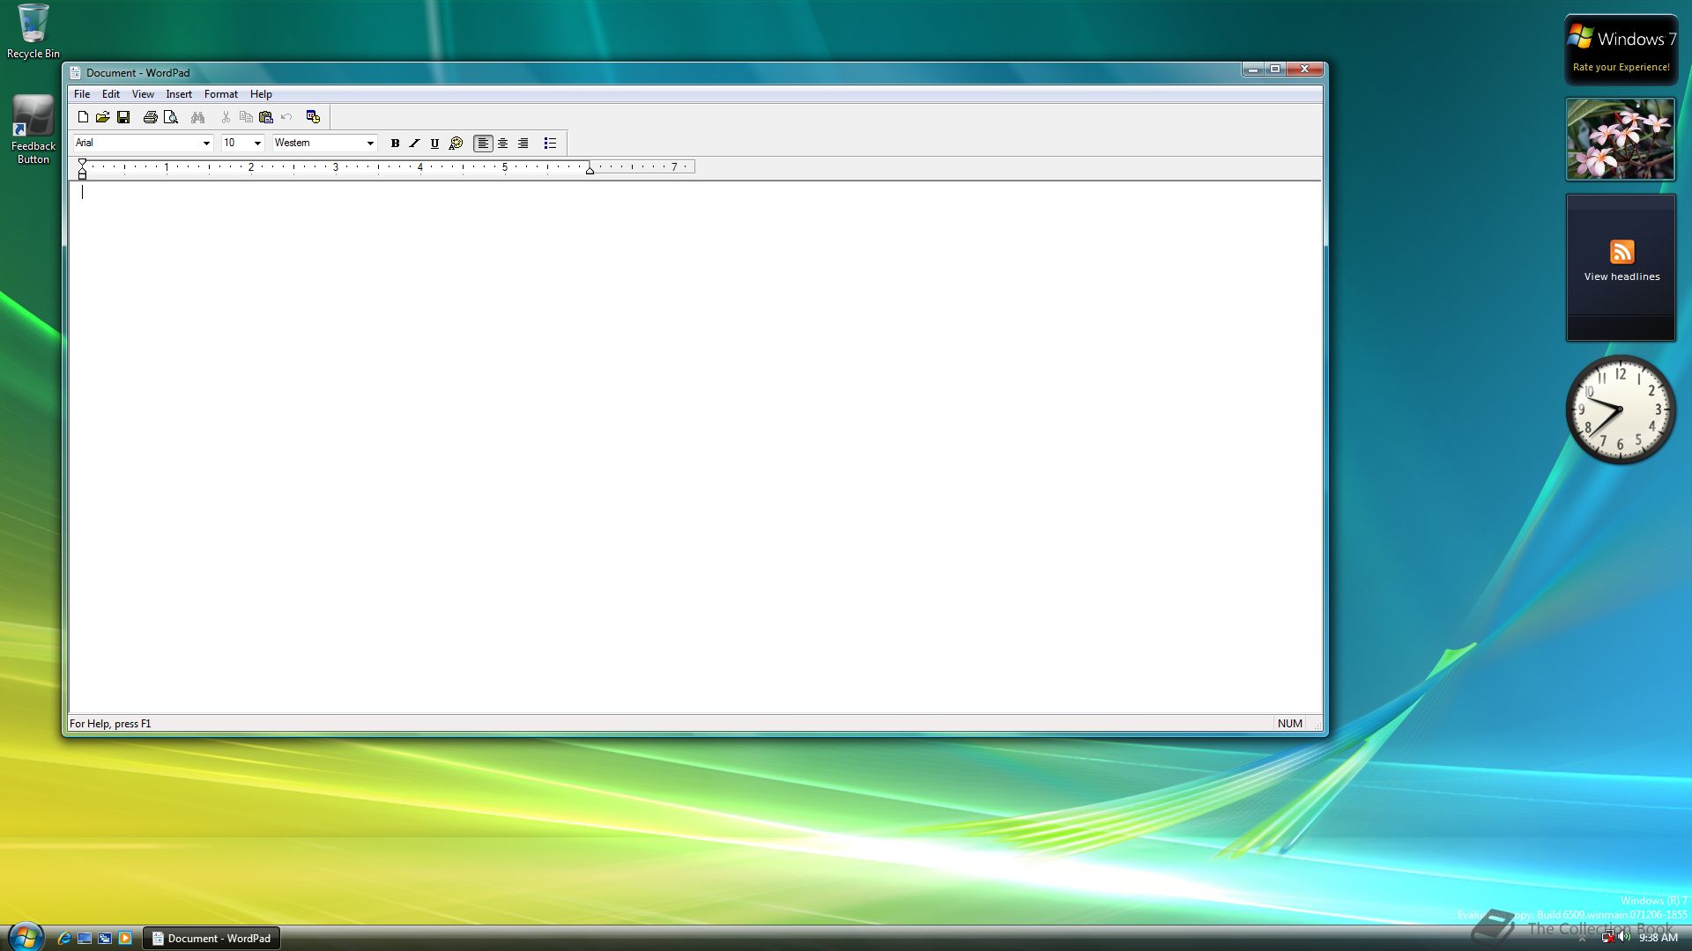The height and width of the screenshot is (951, 1692).
Task: Open the Format menu
Action: [x=221, y=94]
